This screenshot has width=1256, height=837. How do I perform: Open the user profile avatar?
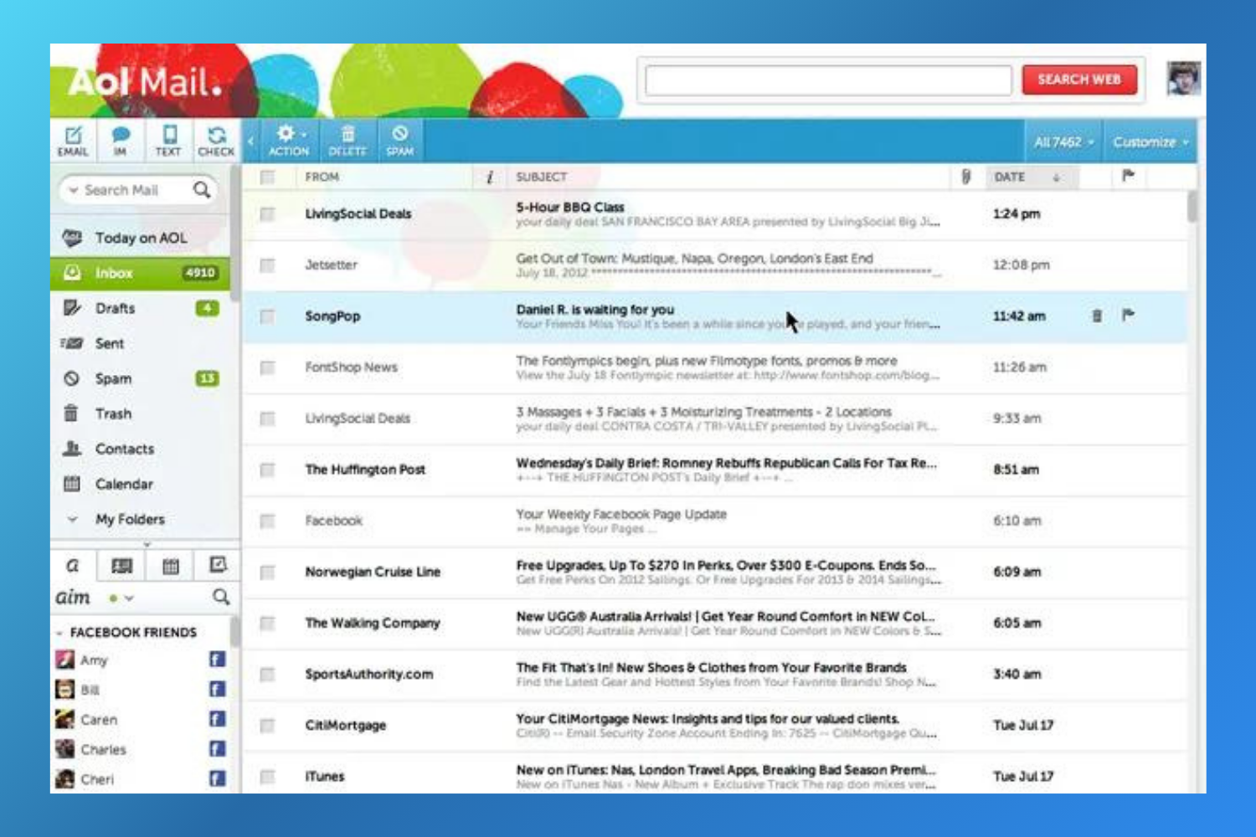click(1184, 79)
